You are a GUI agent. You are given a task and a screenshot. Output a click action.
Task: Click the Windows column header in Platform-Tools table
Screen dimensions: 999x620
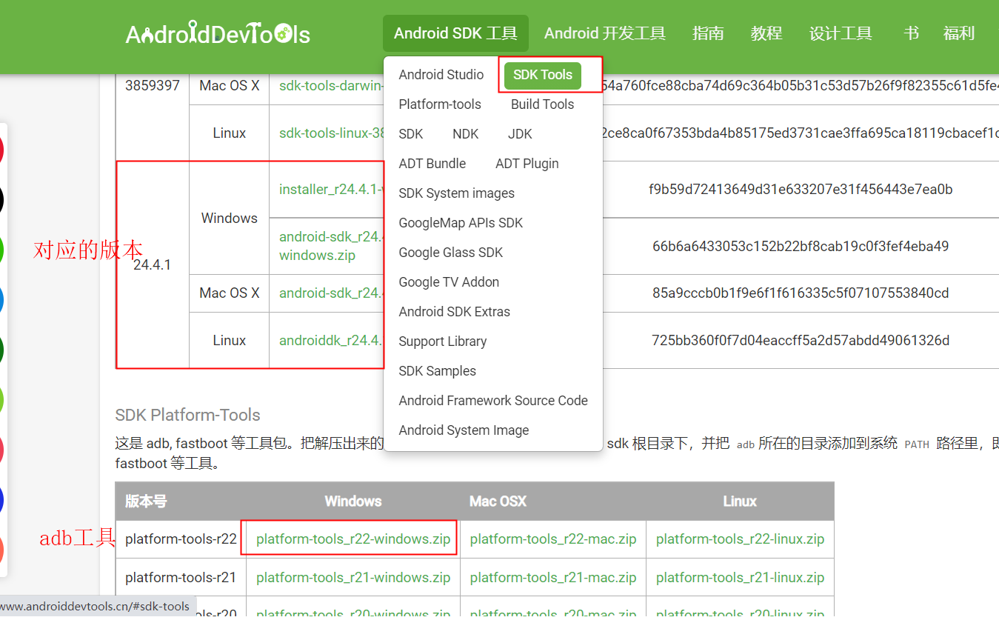353,501
